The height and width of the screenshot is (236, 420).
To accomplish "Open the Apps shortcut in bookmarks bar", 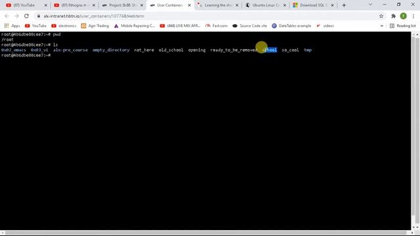I will coord(12,26).
